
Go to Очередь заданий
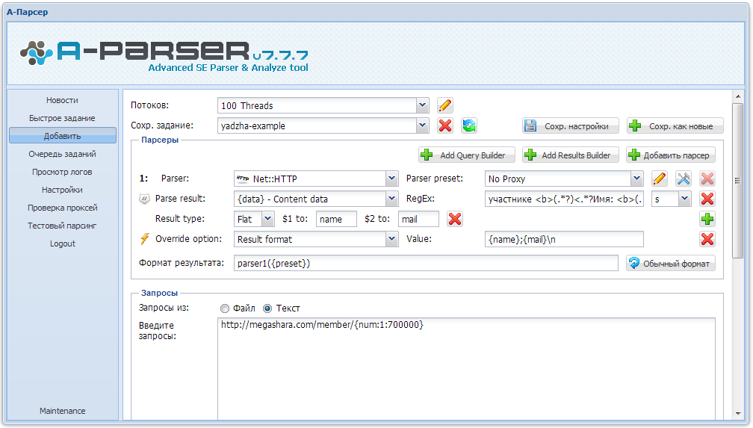point(63,154)
